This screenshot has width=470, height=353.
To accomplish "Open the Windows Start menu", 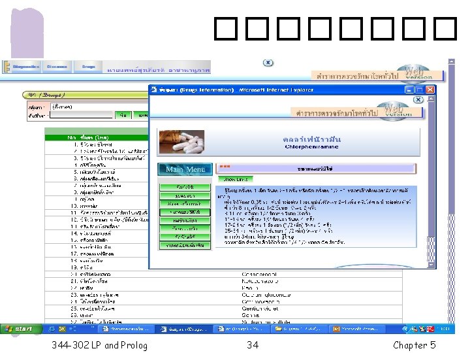I will click(20, 329).
